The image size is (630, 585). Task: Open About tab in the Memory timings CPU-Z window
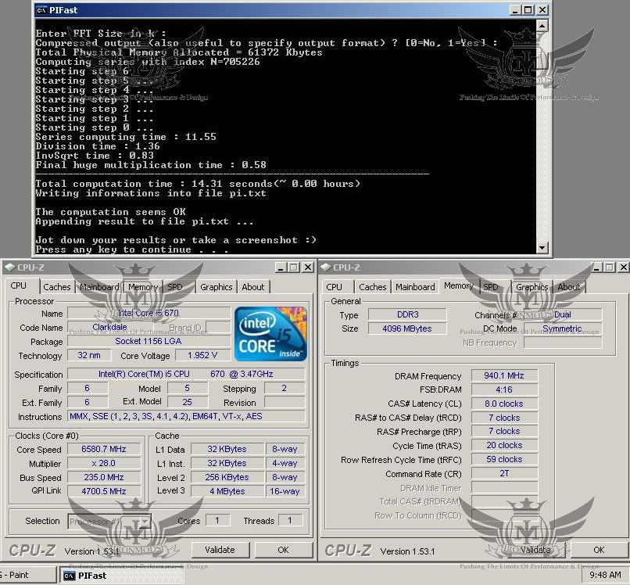point(569,287)
